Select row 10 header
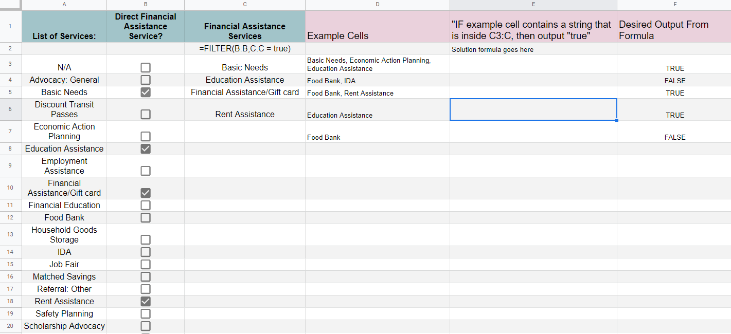This screenshot has width=731, height=334. 10,188
